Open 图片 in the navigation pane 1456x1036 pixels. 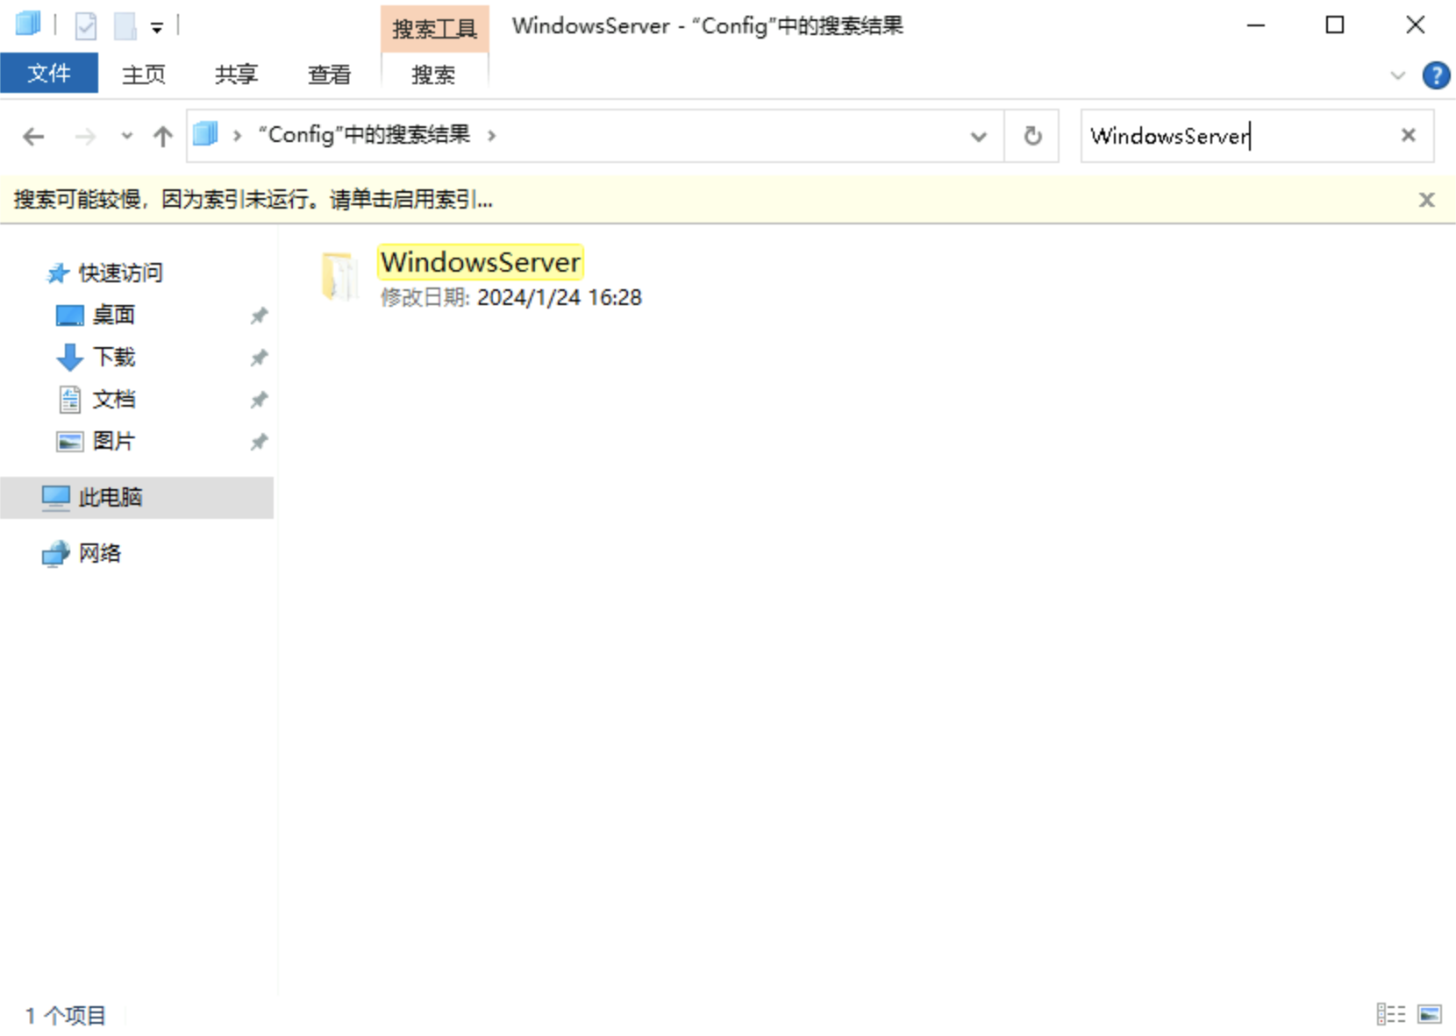pyautogui.click(x=114, y=441)
